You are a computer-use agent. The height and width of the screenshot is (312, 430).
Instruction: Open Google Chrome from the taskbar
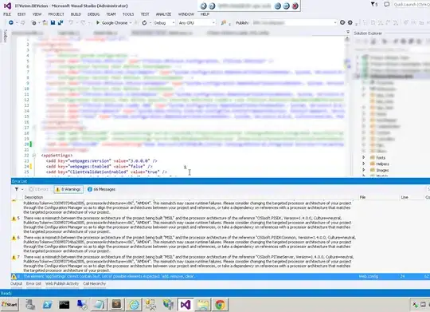coord(220,305)
